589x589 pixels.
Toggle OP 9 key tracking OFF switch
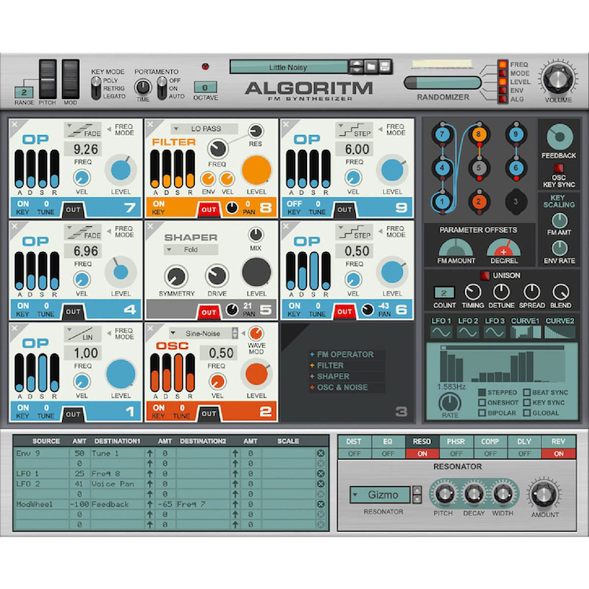coord(294,203)
